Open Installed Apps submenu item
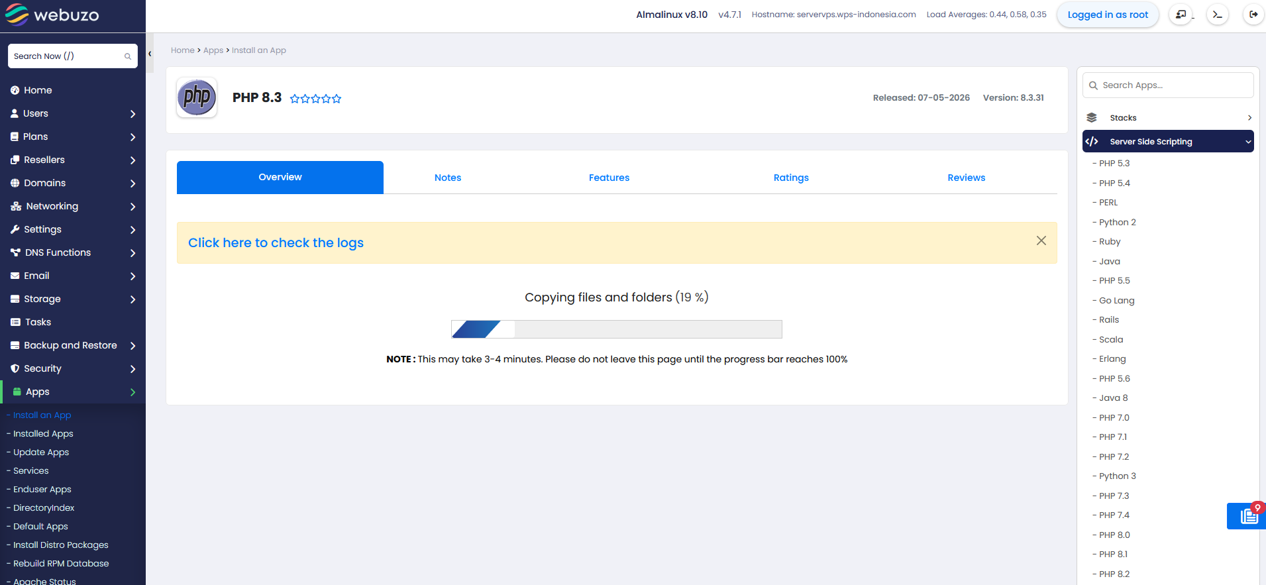 43,433
